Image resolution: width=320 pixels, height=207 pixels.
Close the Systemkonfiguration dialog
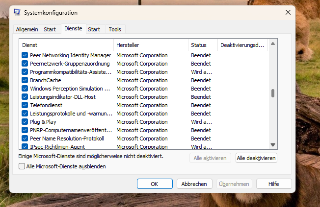288,12
